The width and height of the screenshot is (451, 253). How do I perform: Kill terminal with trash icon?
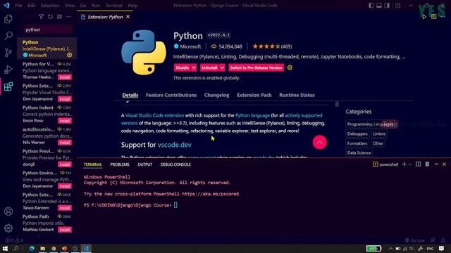[427, 164]
